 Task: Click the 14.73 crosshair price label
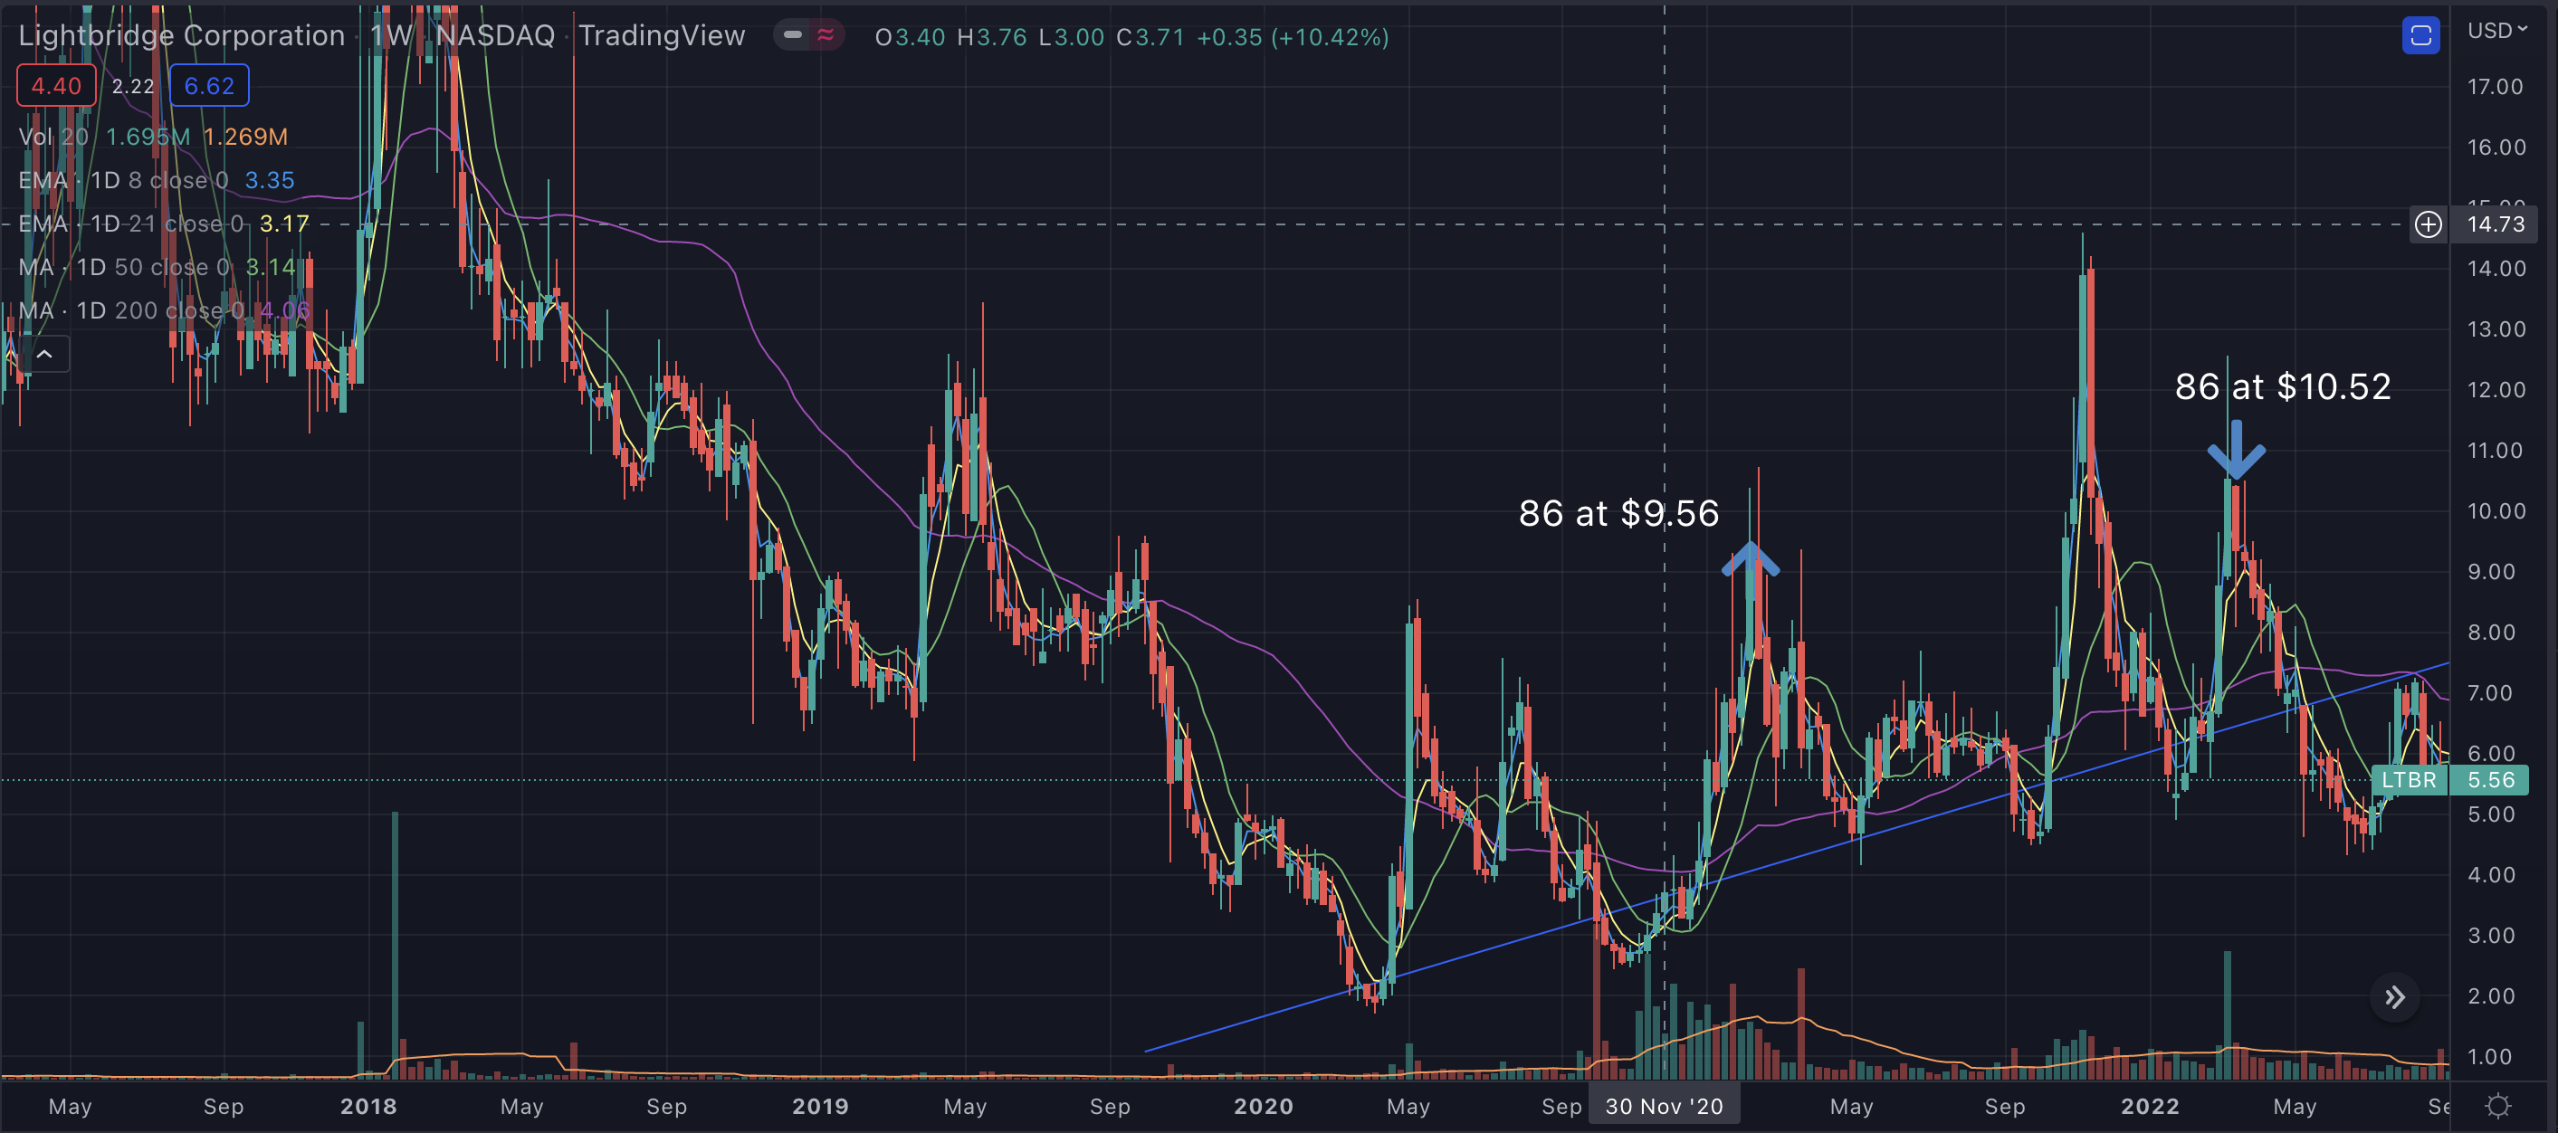point(2496,224)
